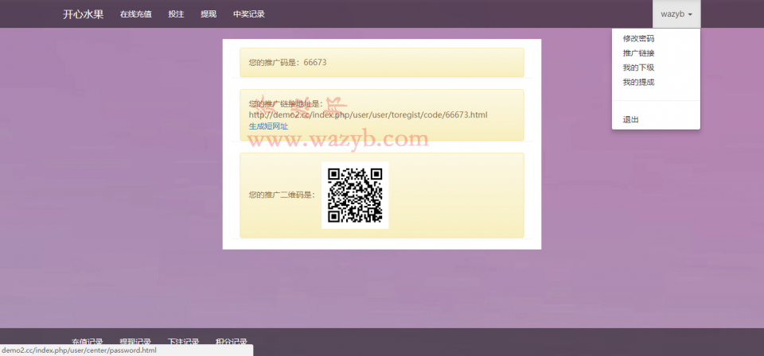Image resolution: width=764 pixels, height=356 pixels.
Task: Click the promotion QR code image
Action: pyautogui.click(x=355, y=195)
